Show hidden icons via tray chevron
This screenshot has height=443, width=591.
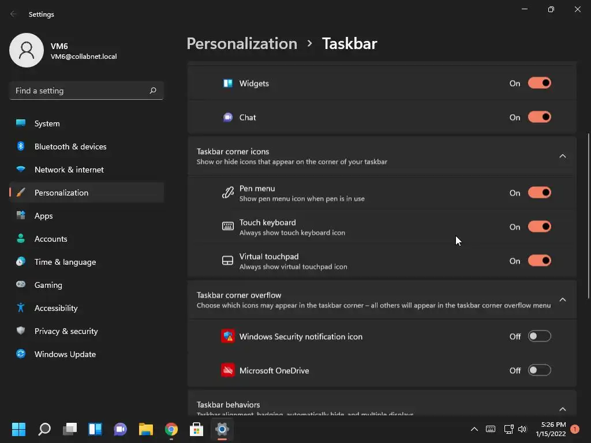pos(474,429)
